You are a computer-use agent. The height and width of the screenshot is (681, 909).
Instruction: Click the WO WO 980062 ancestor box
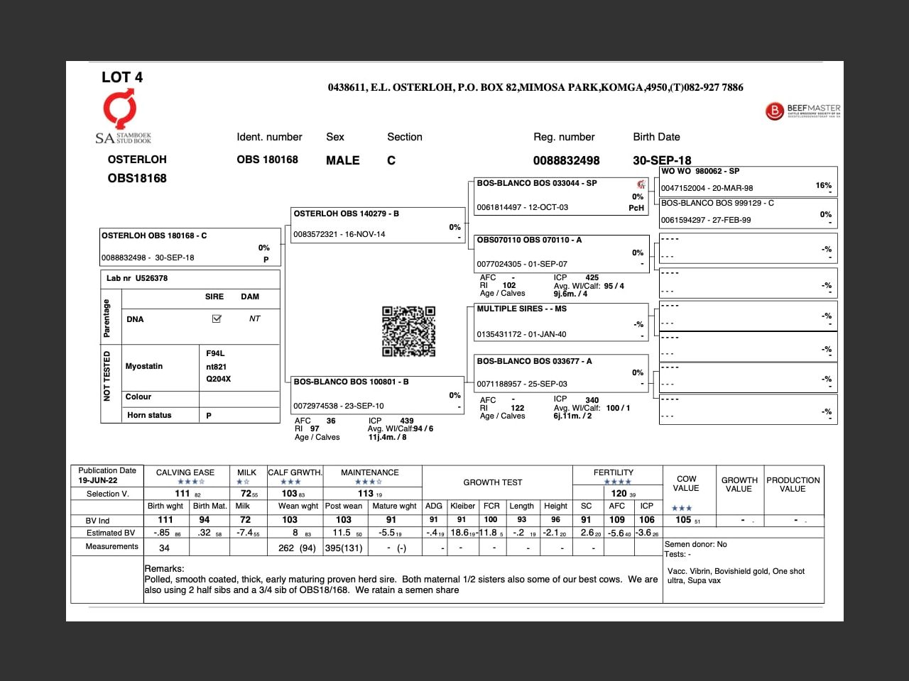point(748,180)
